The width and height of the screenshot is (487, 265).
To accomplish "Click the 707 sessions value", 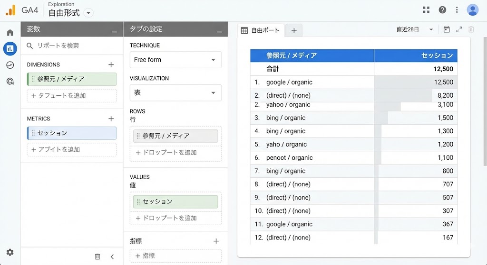I will point(448,184).
